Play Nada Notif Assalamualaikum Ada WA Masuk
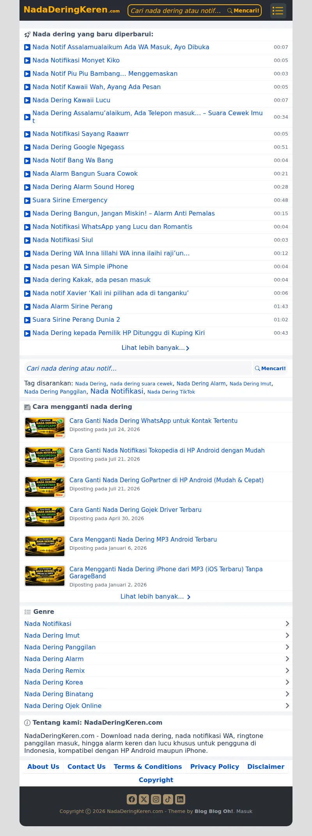This screenshot has width=312, height=836. [x=27, y=47]
